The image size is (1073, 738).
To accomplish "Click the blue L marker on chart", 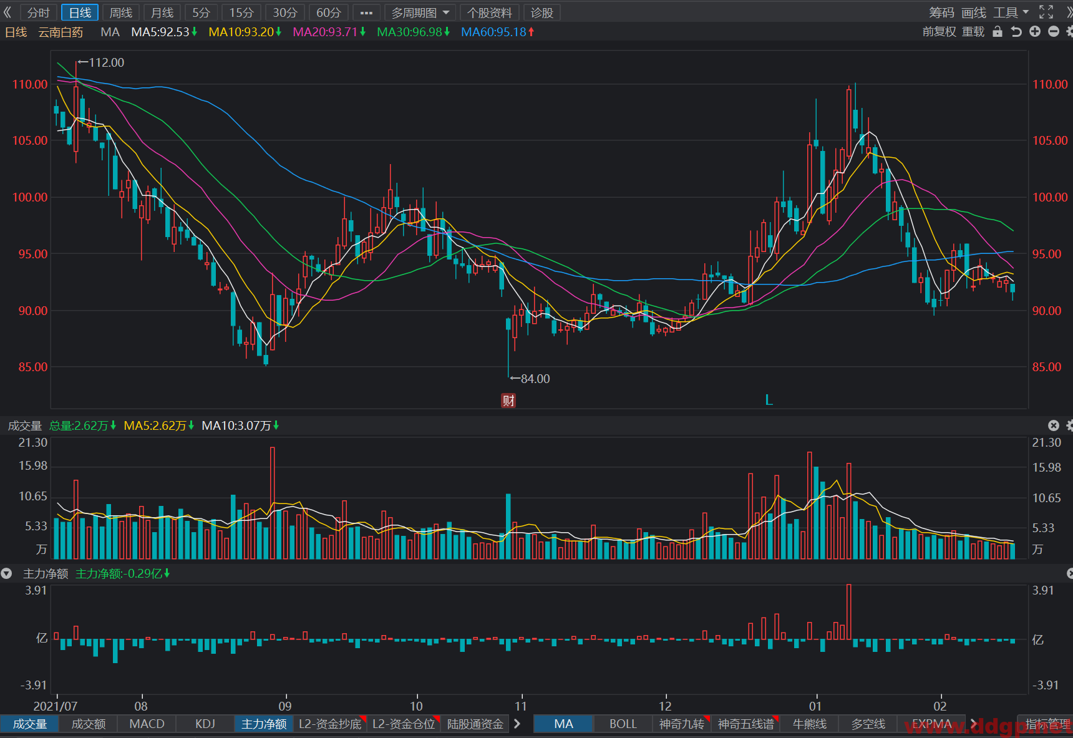I will (769, 400).
